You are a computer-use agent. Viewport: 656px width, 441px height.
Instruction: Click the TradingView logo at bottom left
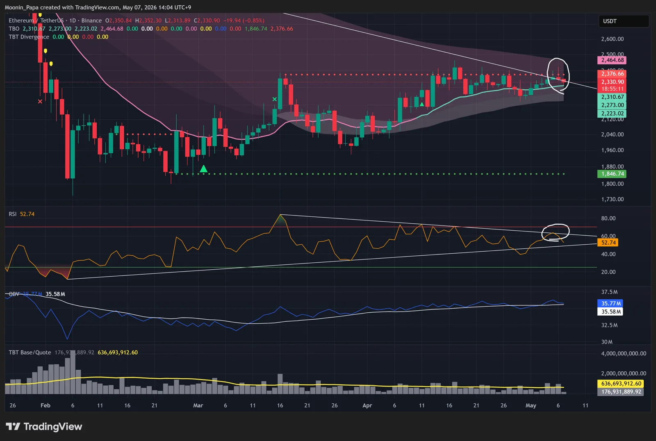pos(44,427)
